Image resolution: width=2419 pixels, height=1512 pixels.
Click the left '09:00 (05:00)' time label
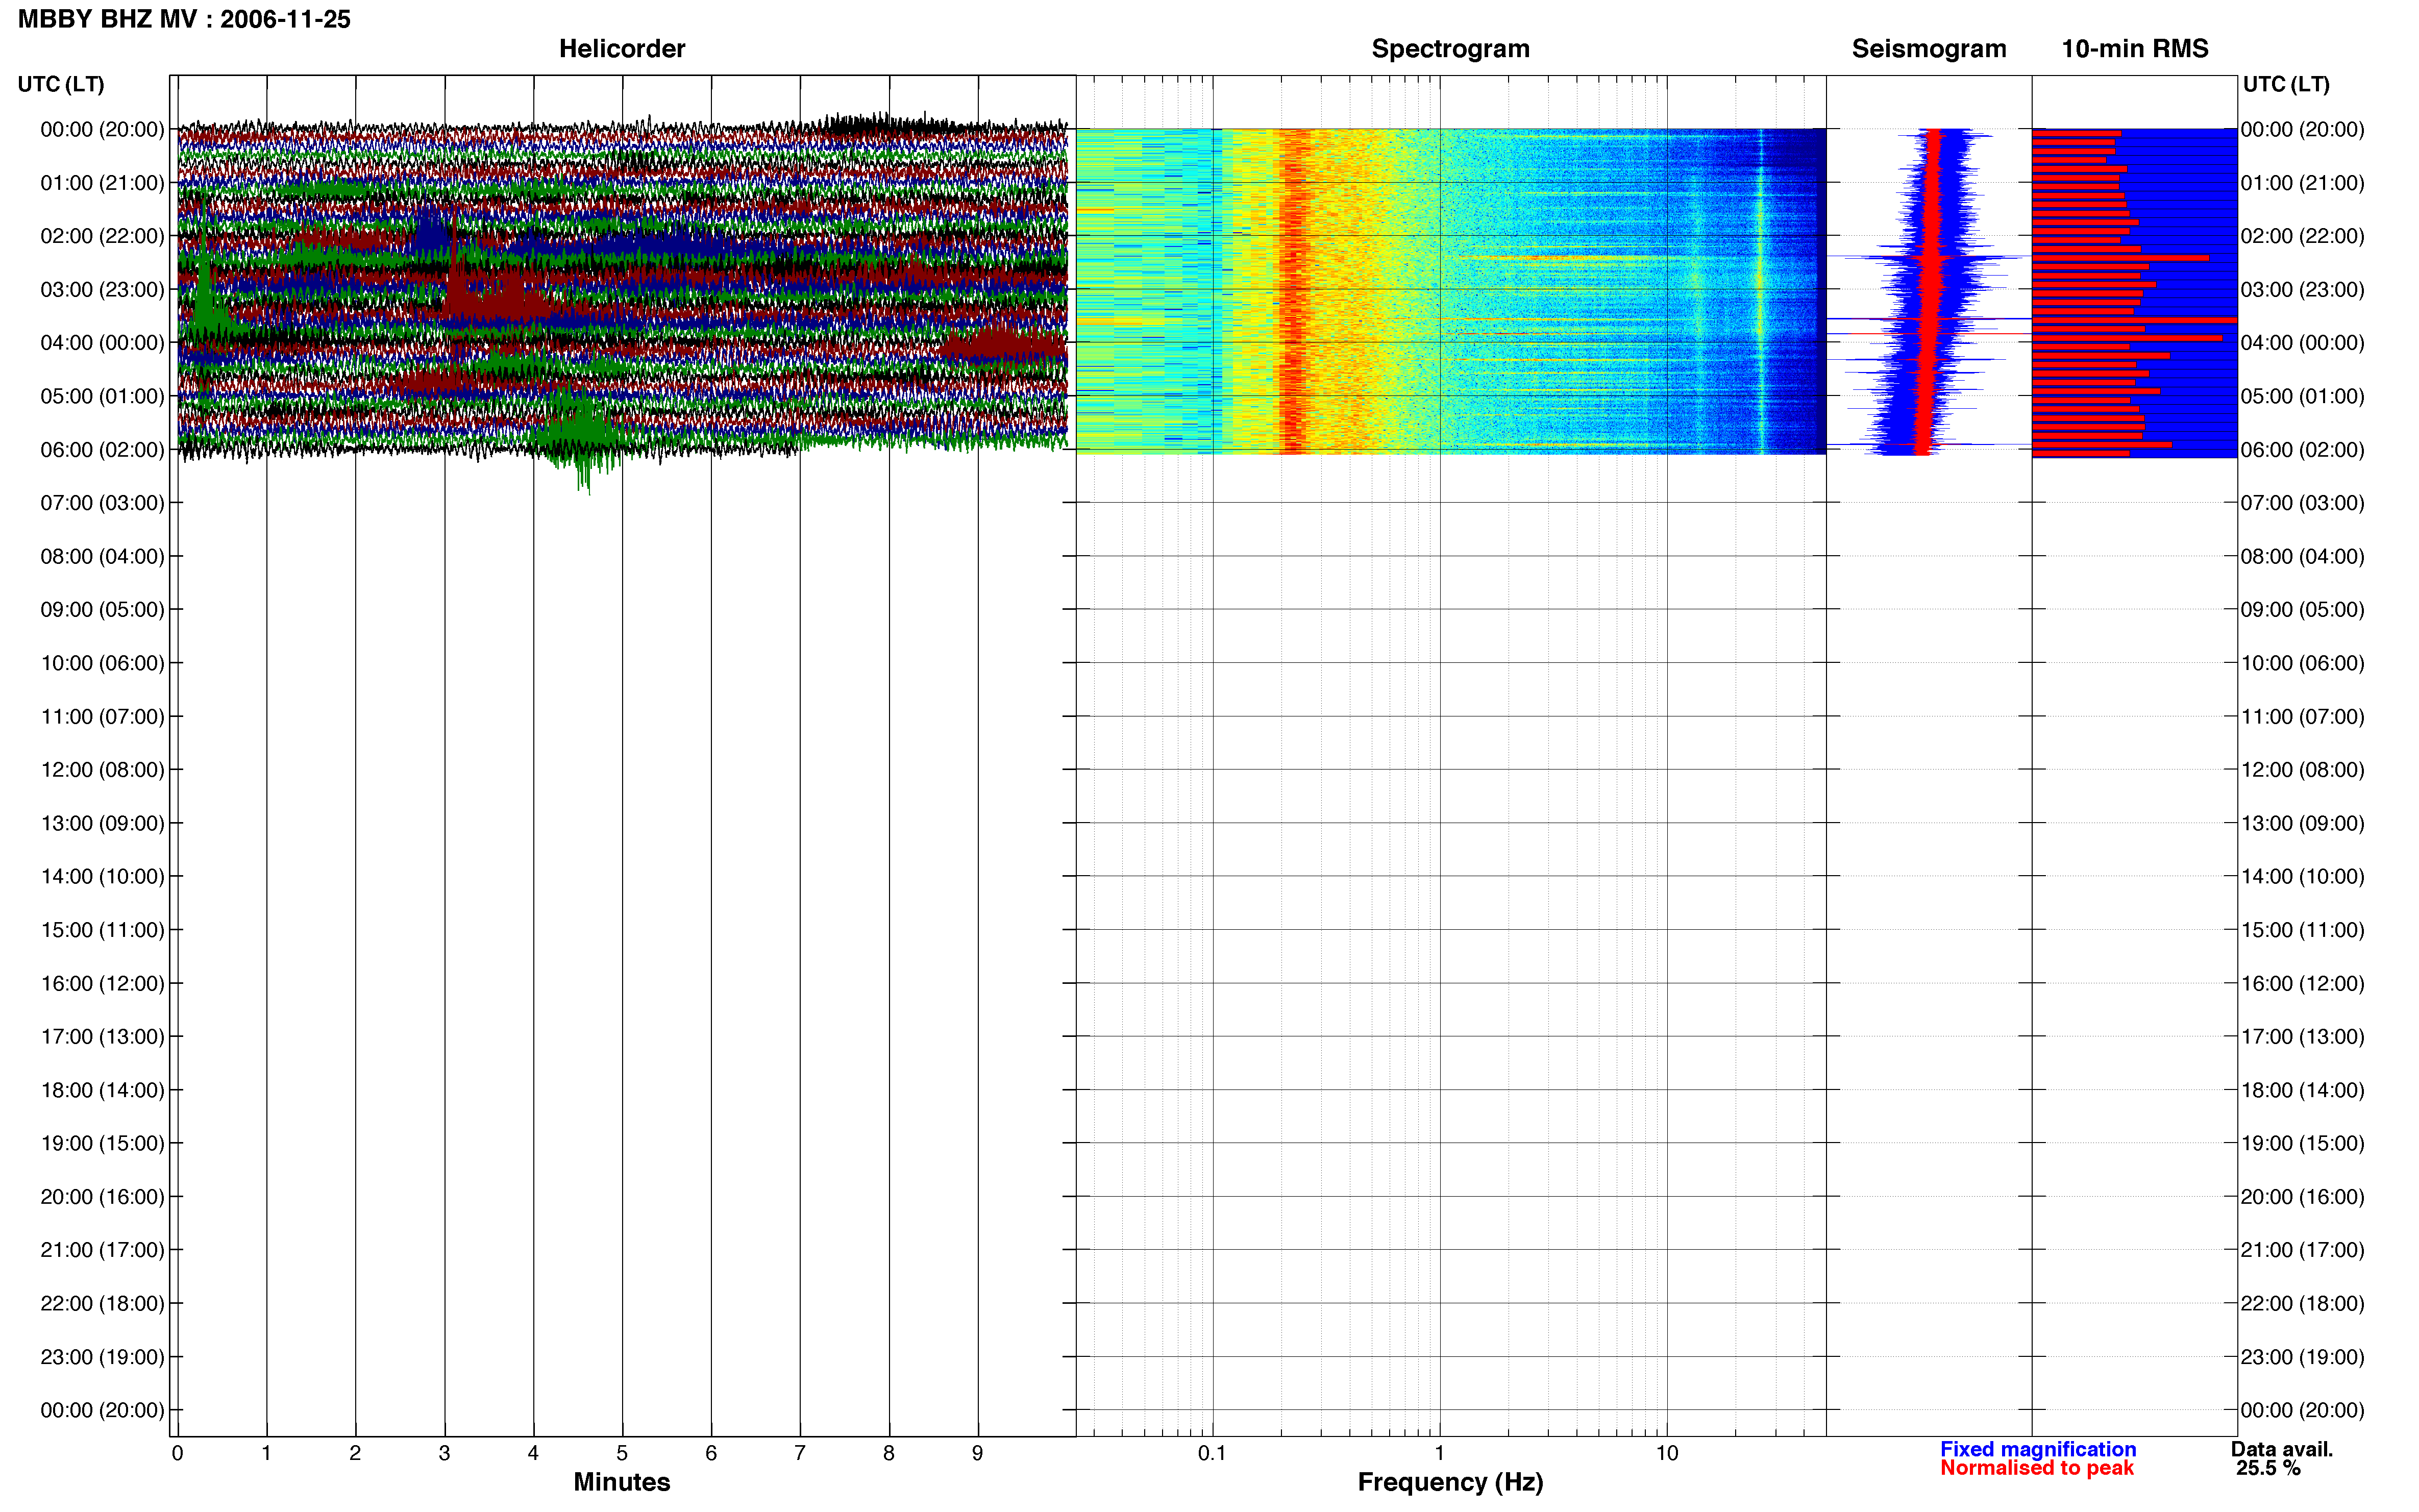[102, 609]
